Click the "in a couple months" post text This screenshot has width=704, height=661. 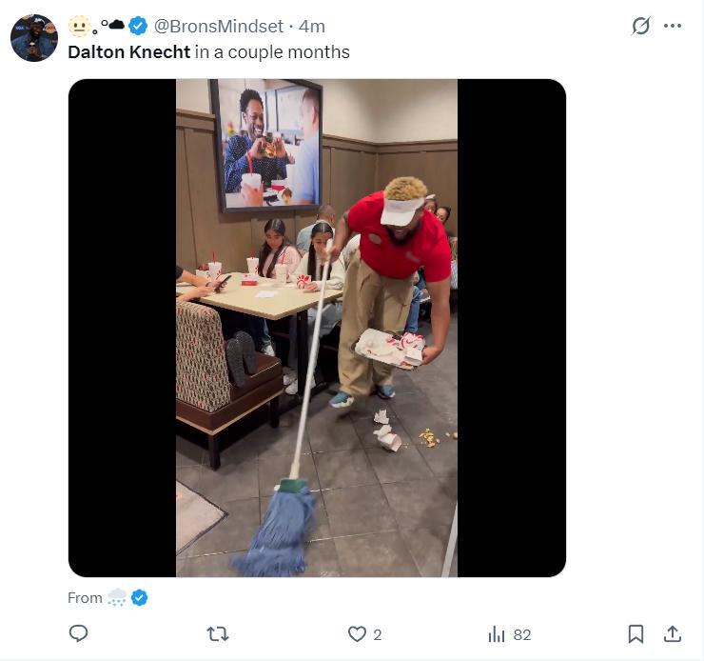(272, 52)
